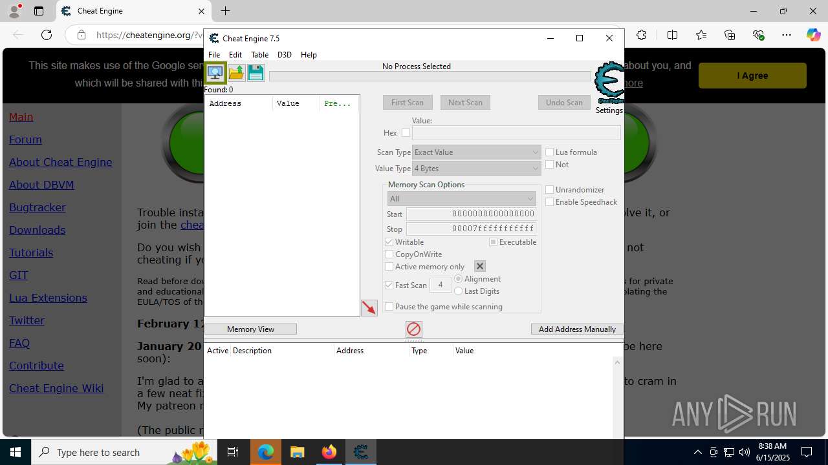Open Firefox from the taskbar
Viewport: 828px width, 465px height.
(x=329, y=452)
